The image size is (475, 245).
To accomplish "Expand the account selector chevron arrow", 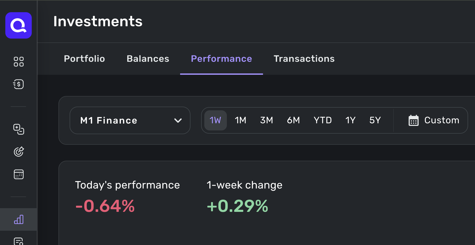I will click(178, 121).
